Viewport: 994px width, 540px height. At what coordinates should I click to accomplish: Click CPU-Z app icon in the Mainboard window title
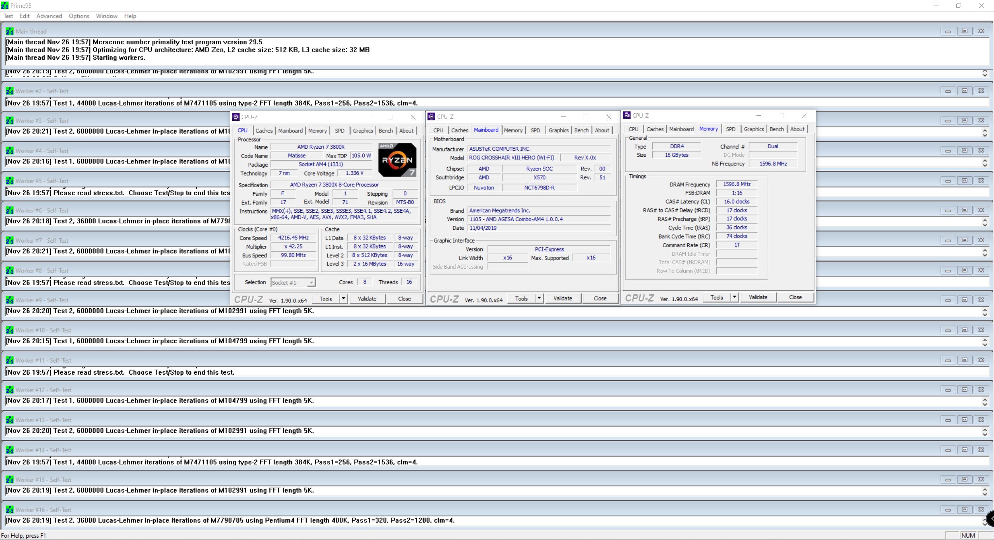431,116
